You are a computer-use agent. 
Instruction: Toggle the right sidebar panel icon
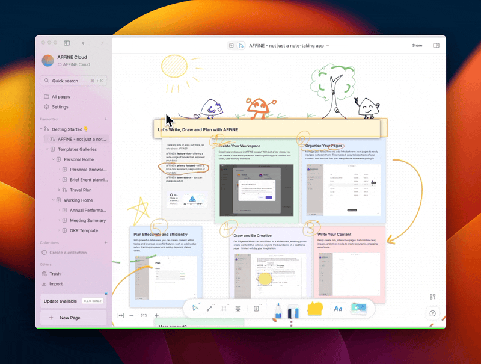coord(436,45)
